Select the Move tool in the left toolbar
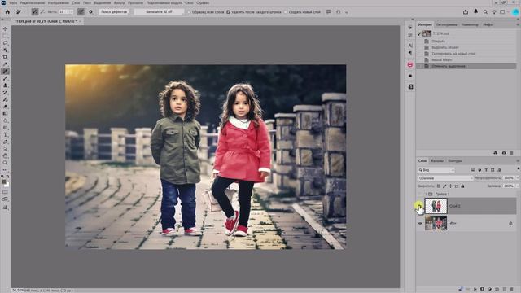 5,29
